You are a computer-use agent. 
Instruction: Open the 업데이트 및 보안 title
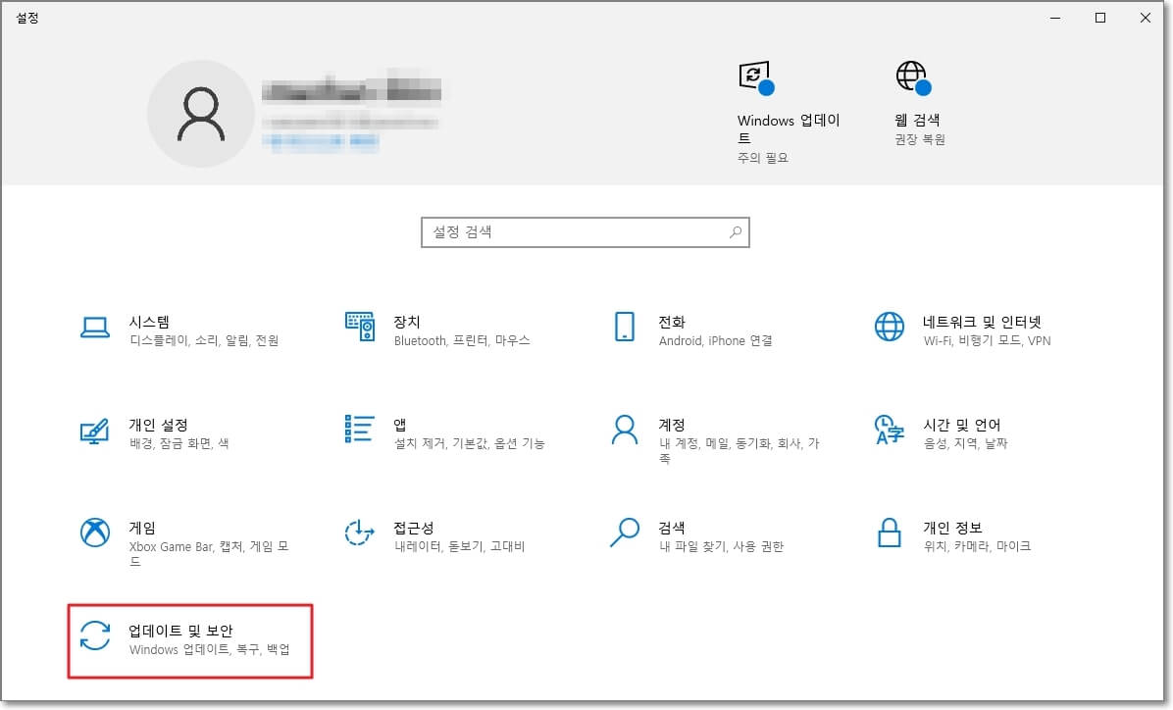[x=181, y=631]
